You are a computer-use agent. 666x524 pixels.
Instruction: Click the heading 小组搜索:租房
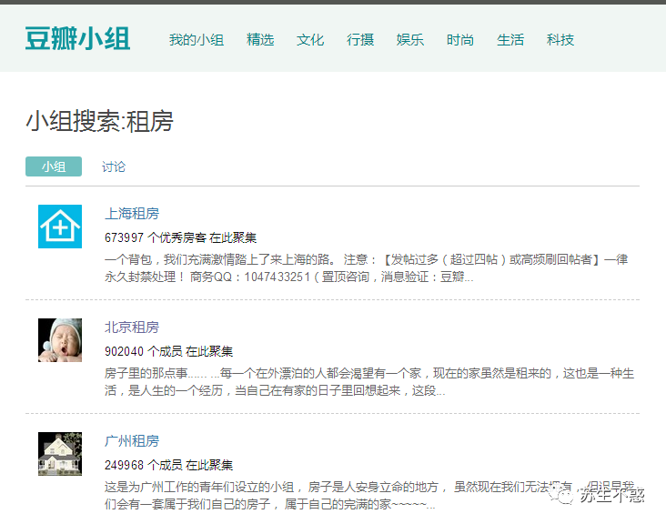click(x=100, y=121)
